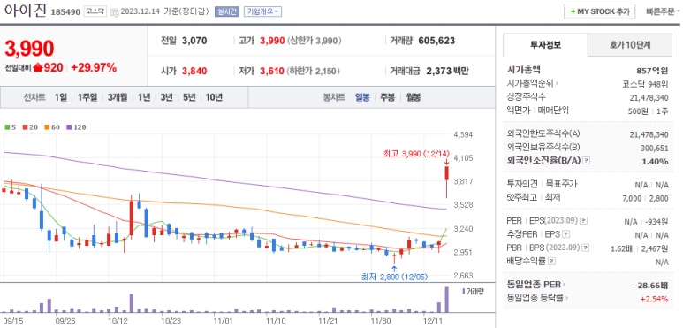Viewport: 683px width, 328px height.
Task: Click the 시가 value 3,840
Action: pyautogui.click(x=194, y=71)
